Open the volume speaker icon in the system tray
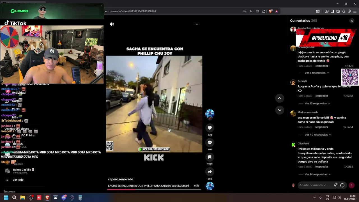359x202 pixels. [339, 198]
